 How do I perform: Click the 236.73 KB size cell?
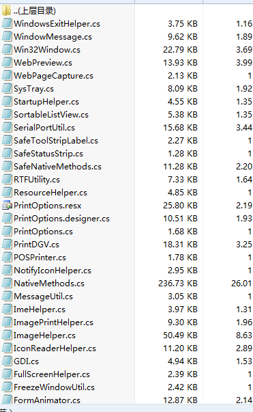point(178,284)
